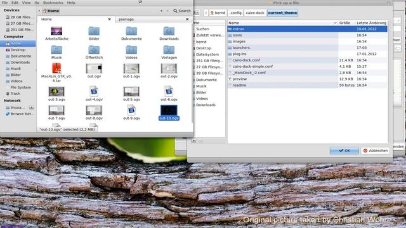This screenshot has width=406, height=228.
Task: Click the .config breadcrumb button
Action: (x=235, y=13)
